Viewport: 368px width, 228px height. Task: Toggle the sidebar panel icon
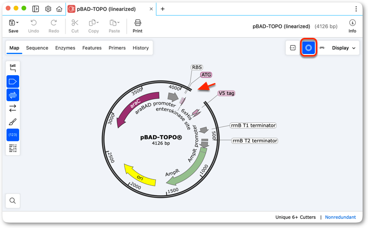[36, 9]
